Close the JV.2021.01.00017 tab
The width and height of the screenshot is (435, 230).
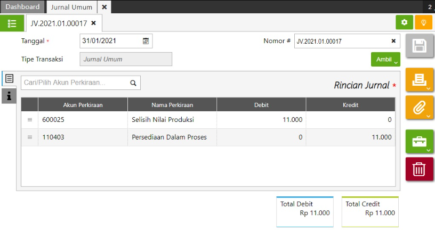[94, 23]
